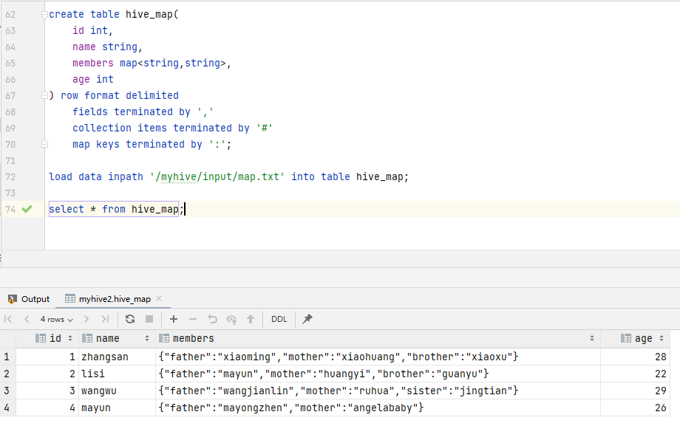
Task: Select age cell with value 22
Action: point(636,374)
